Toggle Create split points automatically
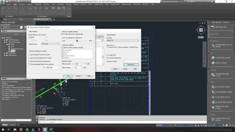The width and height of the screenshot is (235, 132). (x=62, y=34)
